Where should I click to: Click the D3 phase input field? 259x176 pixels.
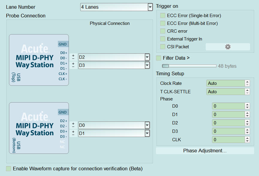[x=228, y=131]
